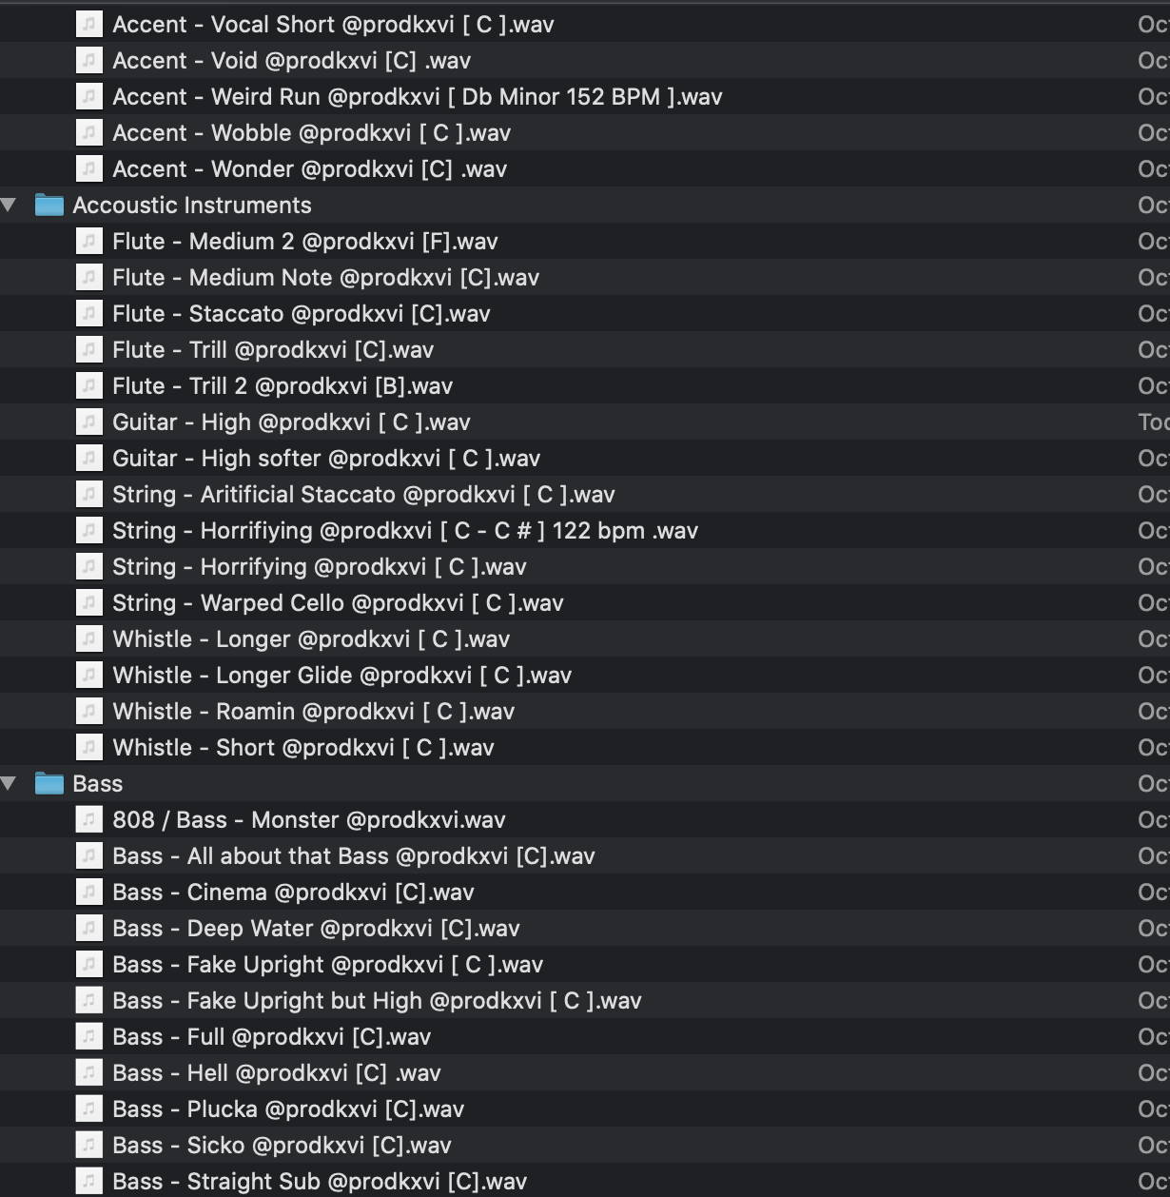The height and width of the screenshot is (1197, 1170).
Task: Click audio icon of Guitar - High softer
Action: point(88,458)
